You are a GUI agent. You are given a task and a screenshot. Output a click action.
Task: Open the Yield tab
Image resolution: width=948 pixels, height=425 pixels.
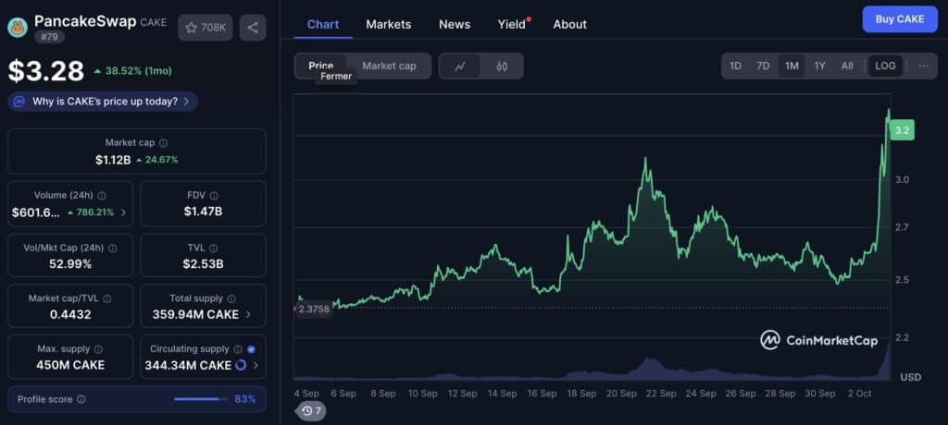pyautogui.click(x=511, y=24)
